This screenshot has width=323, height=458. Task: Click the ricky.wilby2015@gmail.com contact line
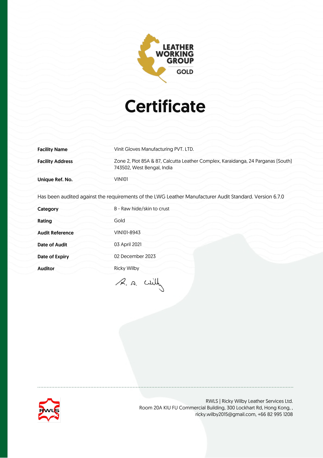244,414
